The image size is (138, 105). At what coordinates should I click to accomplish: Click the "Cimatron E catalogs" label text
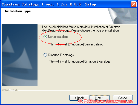61,55
